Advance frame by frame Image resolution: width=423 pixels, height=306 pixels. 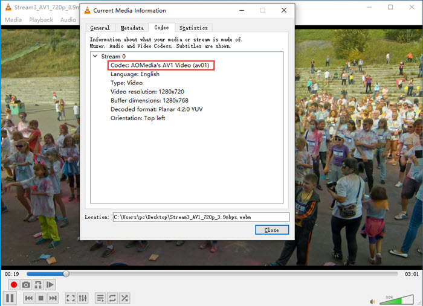[50, 284]
